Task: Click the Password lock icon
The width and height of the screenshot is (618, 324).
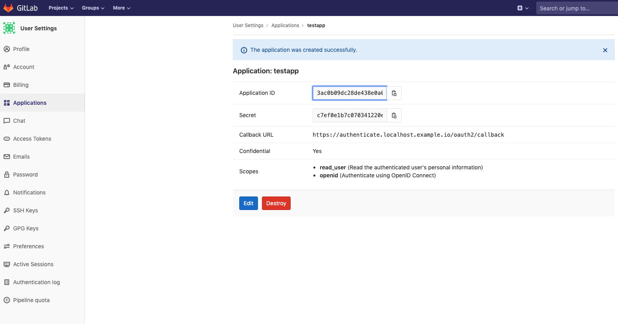Action: [x=7, y=175]
